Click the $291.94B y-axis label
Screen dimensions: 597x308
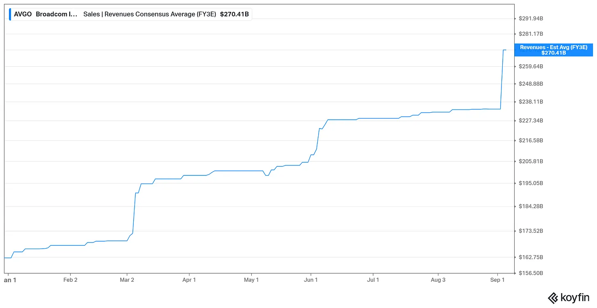click(x=531, y=18)
